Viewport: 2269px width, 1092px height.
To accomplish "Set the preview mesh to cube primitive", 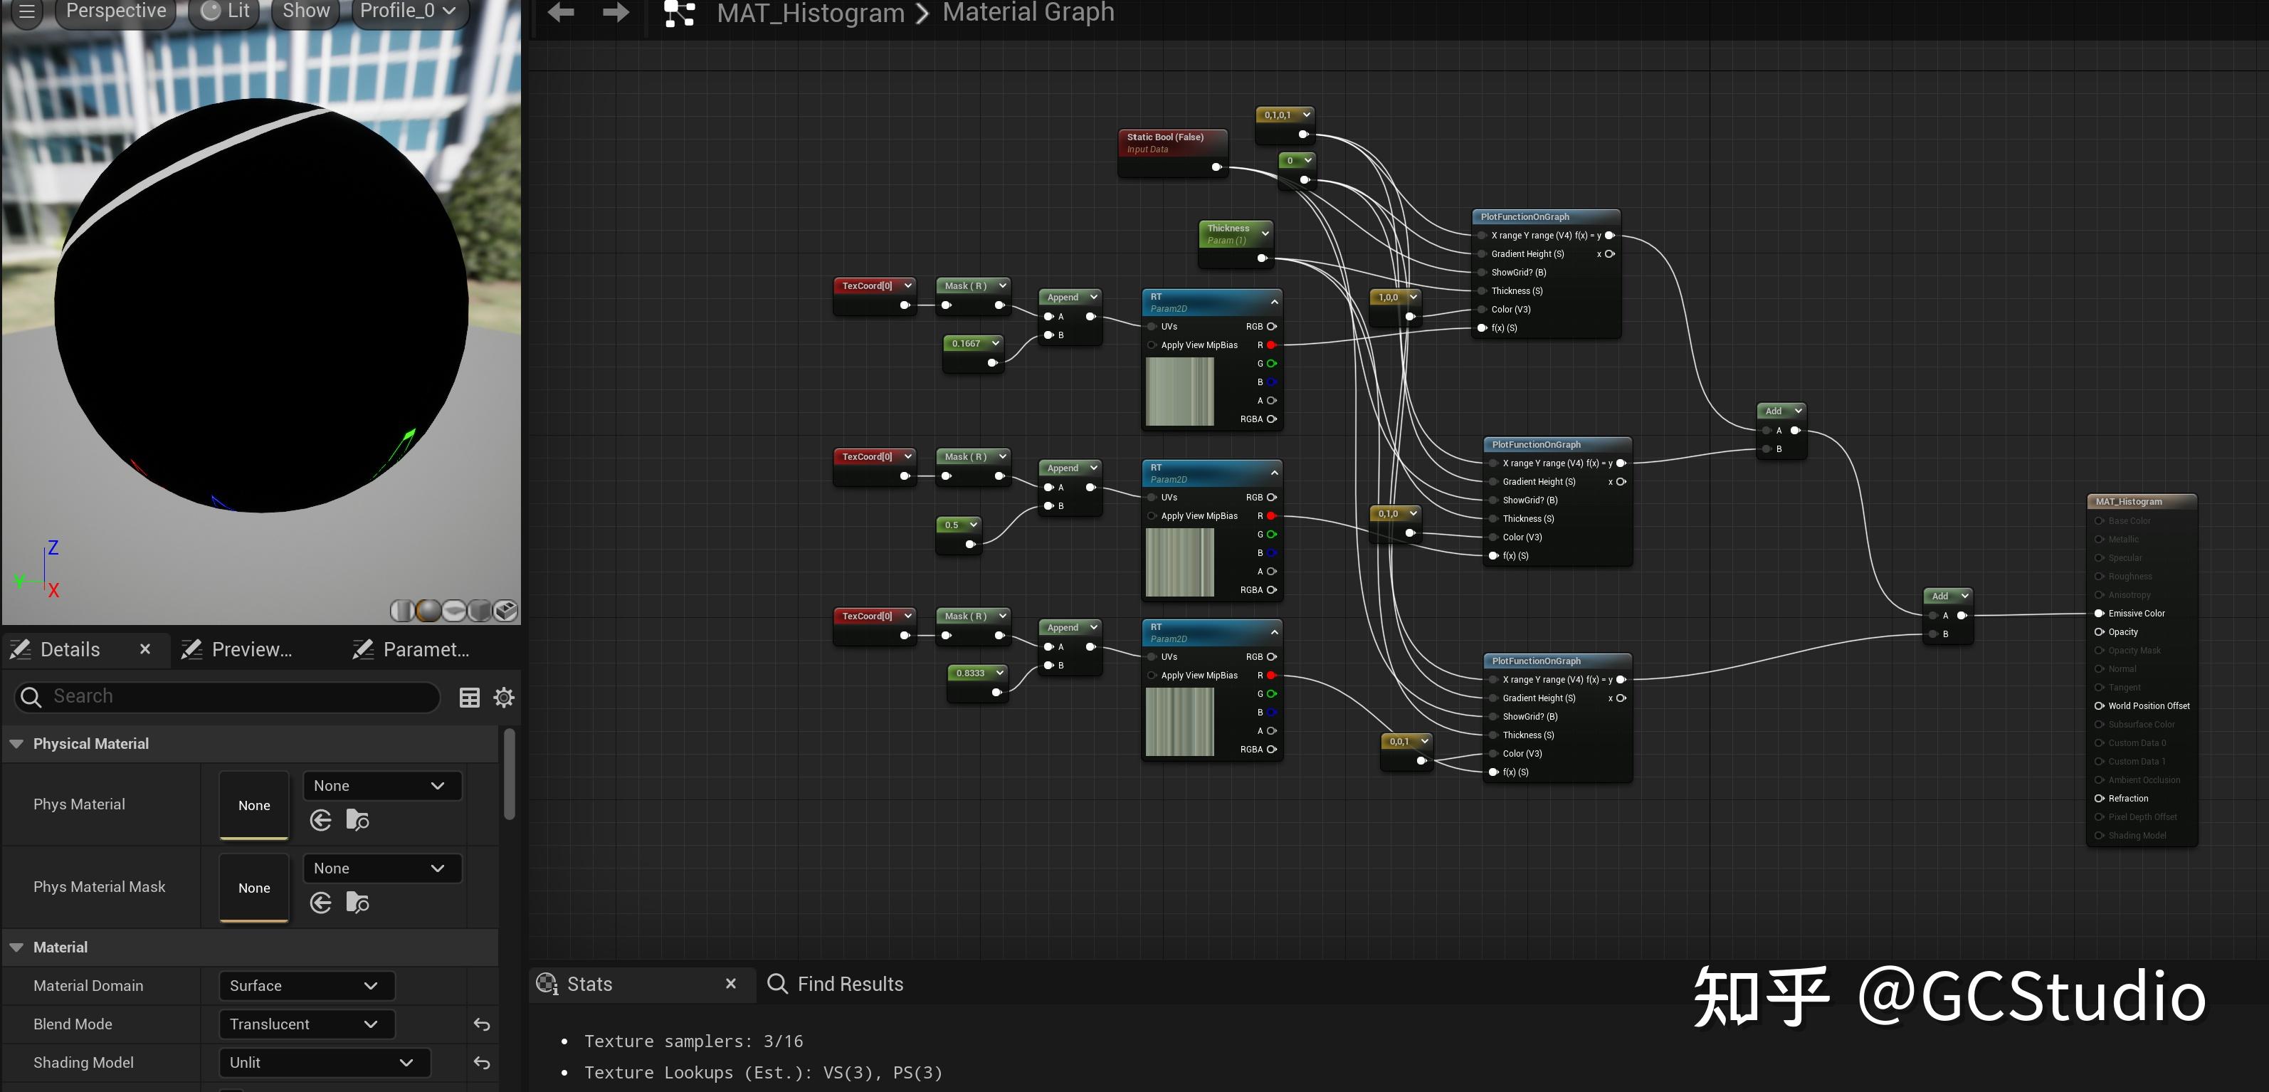I will [479, 610].
